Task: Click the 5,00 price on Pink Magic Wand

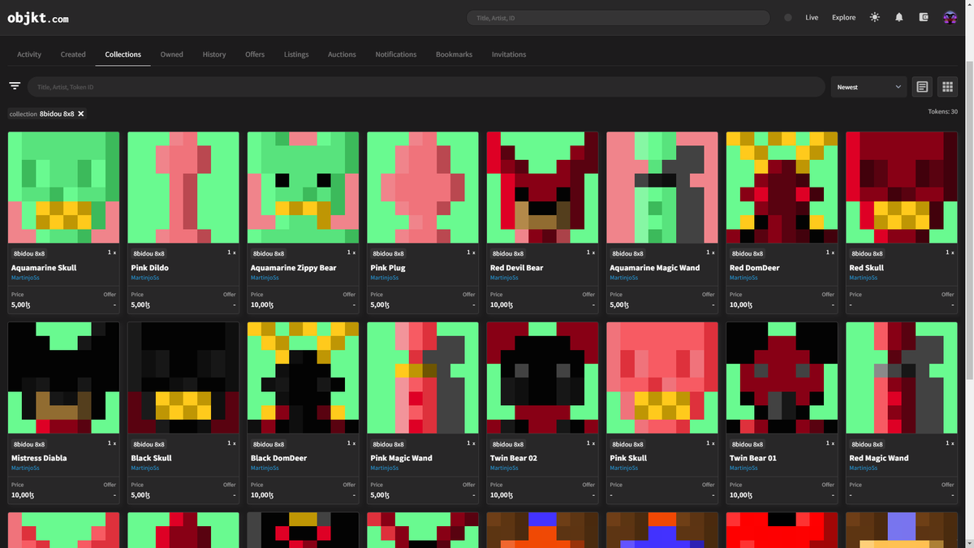Action: (x=379, y=495)
